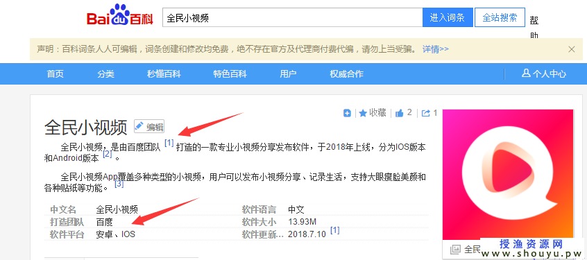Image resolution: width=587 pixels, height=260 pixels.
Task: Click the 全民小视频 article title heading
Action: coord(86,127)
